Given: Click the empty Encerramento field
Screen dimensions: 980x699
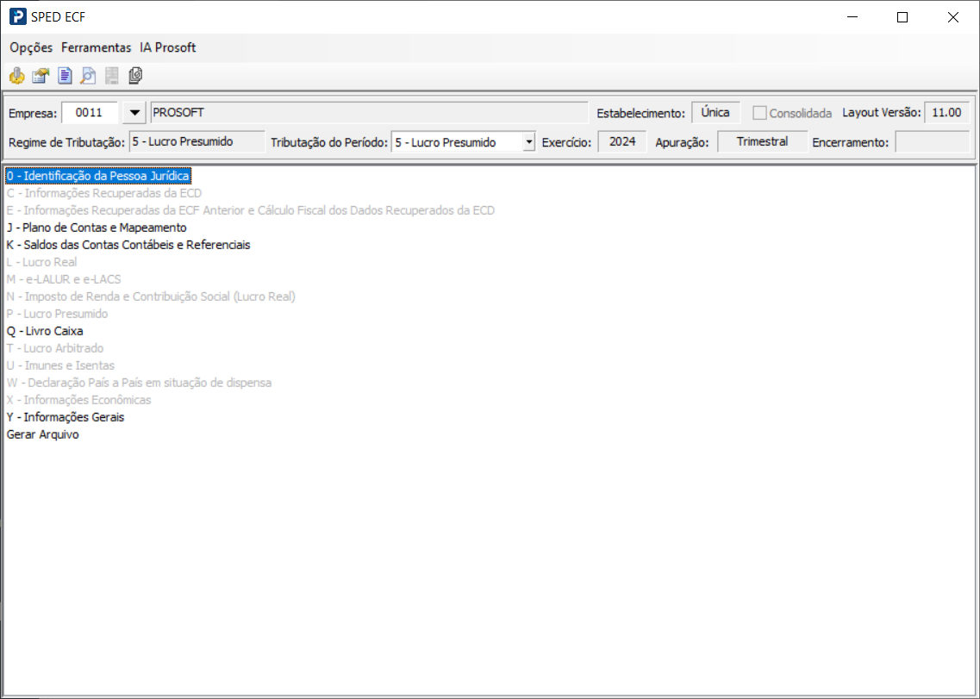Looking at the screenshot, I should pyautogui.click(x=933, y=142).
